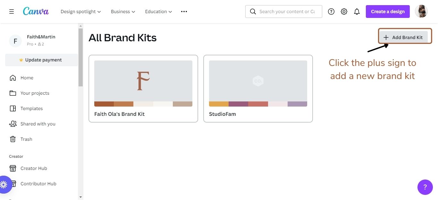Click Create a design button
The image size is (438, 200).
point(388,12)
